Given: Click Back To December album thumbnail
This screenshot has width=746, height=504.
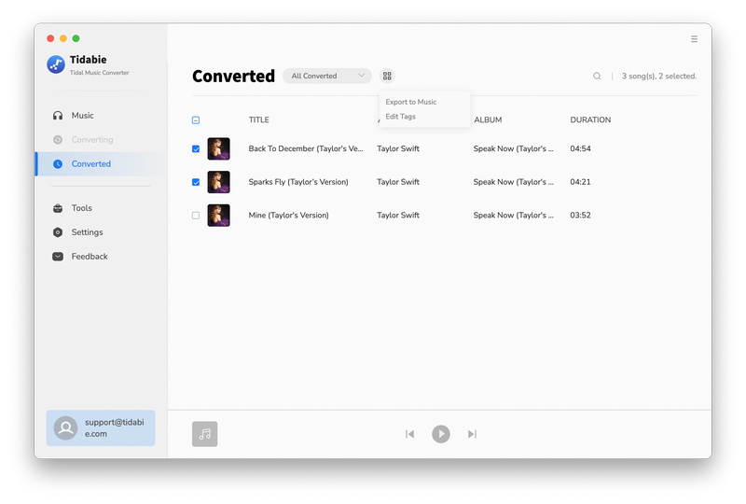Looking at the screenshot, I should click(219, 148).
